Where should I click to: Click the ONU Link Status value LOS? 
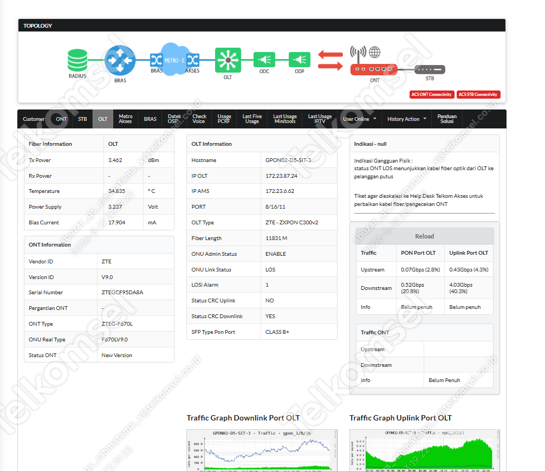tap(270, 270)
